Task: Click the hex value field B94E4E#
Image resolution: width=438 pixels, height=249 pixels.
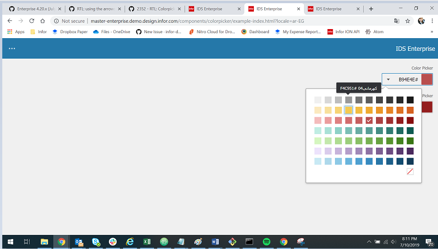Action: point(408,80)
